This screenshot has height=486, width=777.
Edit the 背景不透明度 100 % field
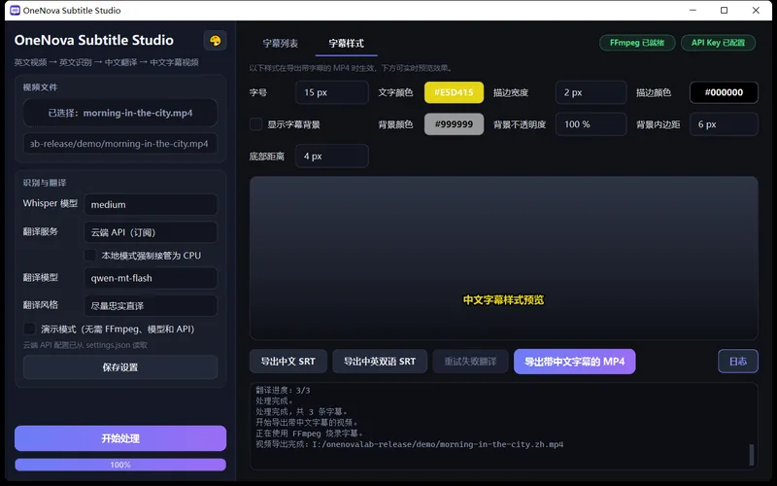click(591, 124)
